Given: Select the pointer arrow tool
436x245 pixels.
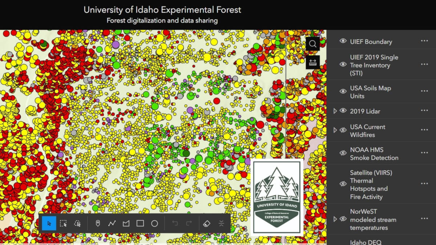Looking at the screenshot, I should click(x=49, y=223).
